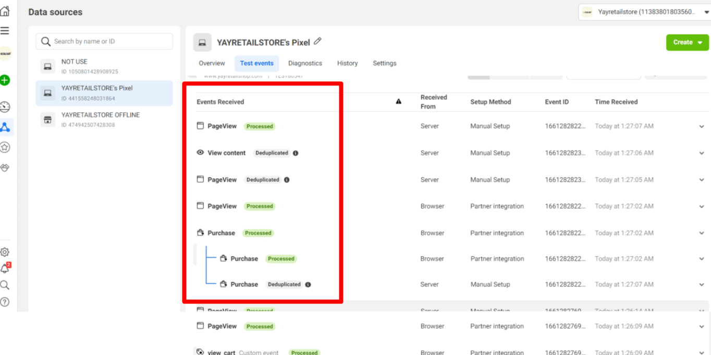
Task: Open the settings gear icon in sidebar
Action: click(5, 252)
